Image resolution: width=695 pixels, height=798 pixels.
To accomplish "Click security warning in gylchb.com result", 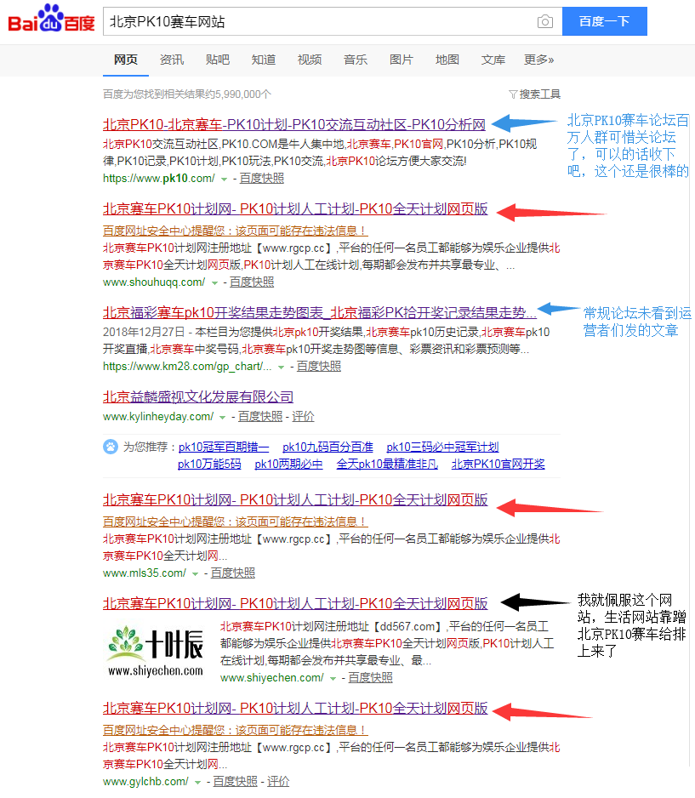I will click(x=235, y=730).
